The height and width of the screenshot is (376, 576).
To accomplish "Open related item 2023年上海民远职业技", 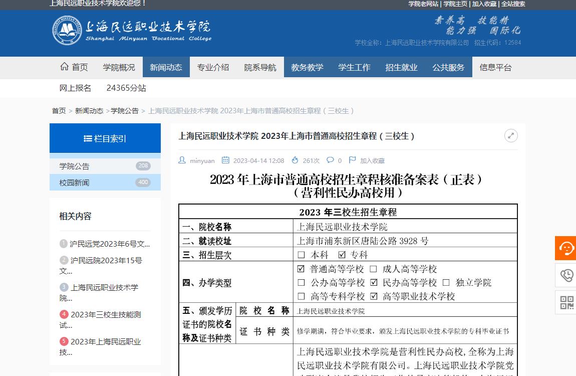I will tap(100, 347).
